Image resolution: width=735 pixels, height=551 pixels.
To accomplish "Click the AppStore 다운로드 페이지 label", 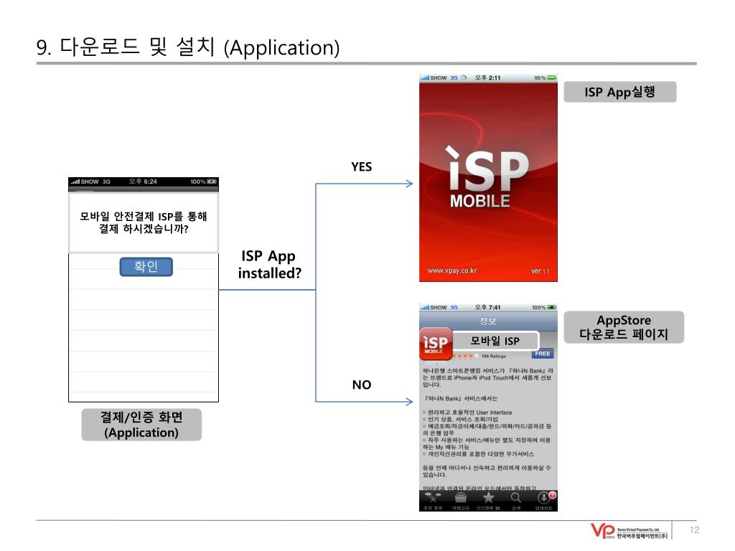I will (x=624, y=327).
